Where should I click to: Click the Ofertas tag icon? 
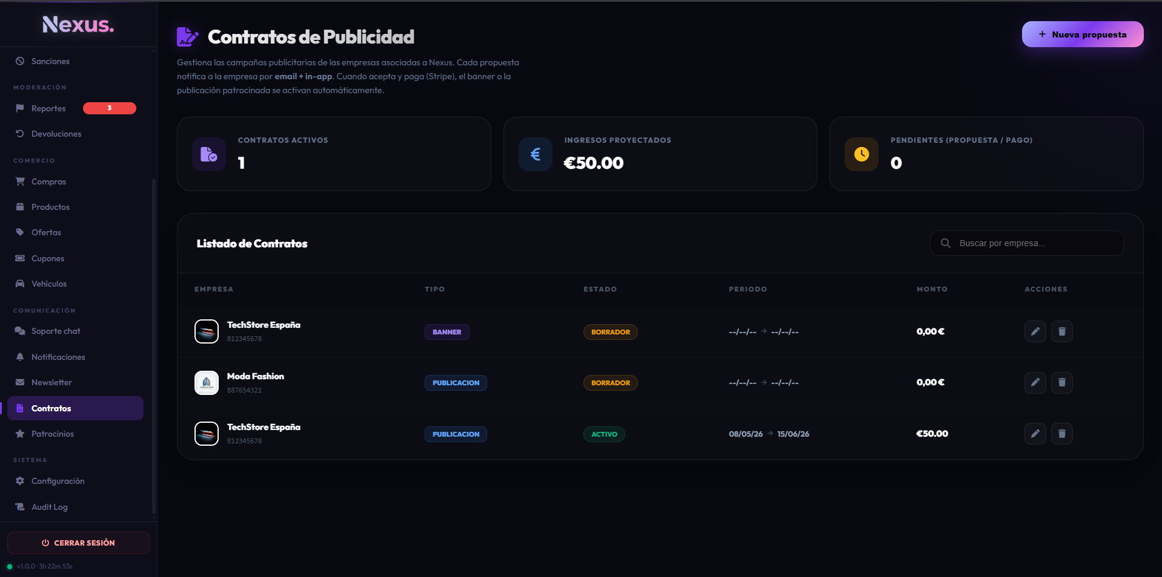point(20,232)
